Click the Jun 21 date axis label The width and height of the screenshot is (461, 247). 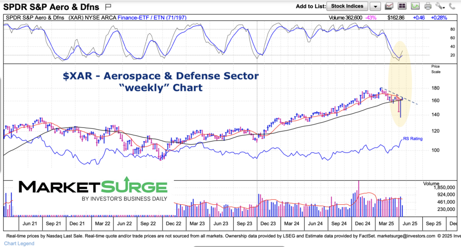point(30,224)
